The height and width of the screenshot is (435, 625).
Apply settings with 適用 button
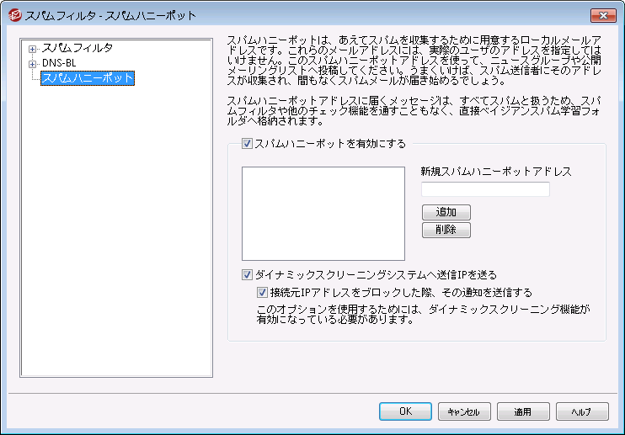click(x=523, y=411)
